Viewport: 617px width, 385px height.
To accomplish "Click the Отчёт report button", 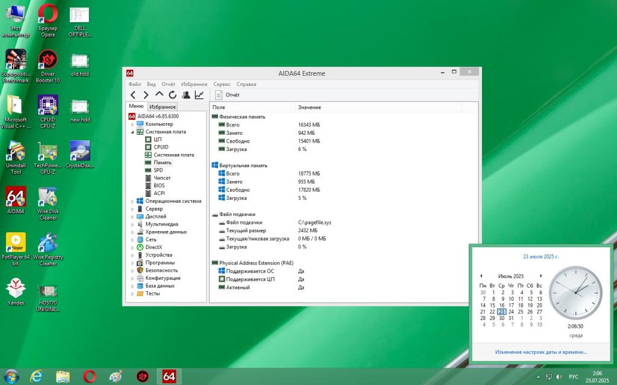I will click(x=228, y=94).
